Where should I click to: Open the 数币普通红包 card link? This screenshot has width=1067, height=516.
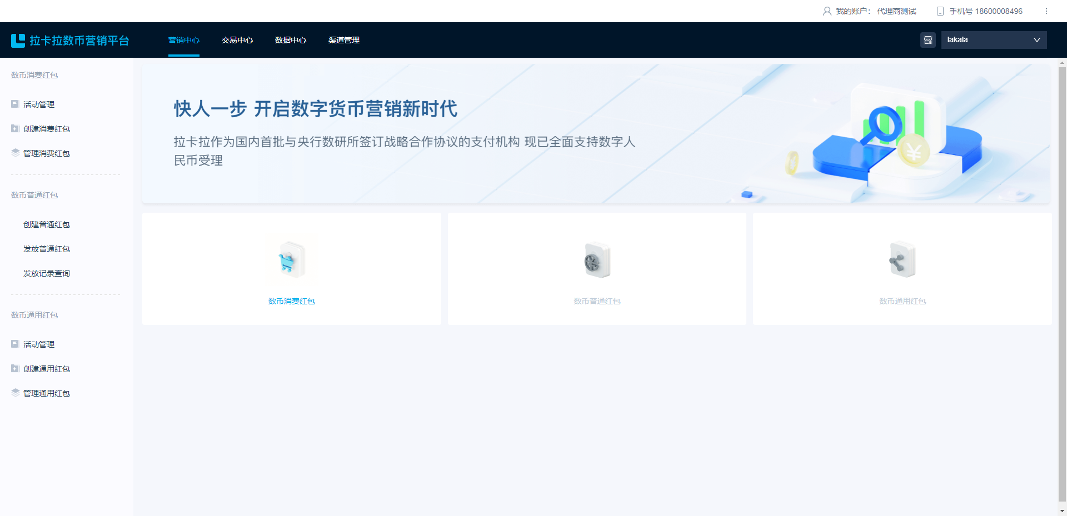point(597,301)
